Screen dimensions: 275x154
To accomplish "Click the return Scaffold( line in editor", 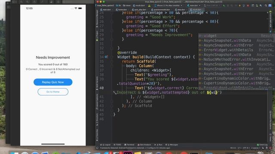I will point(139,61).
